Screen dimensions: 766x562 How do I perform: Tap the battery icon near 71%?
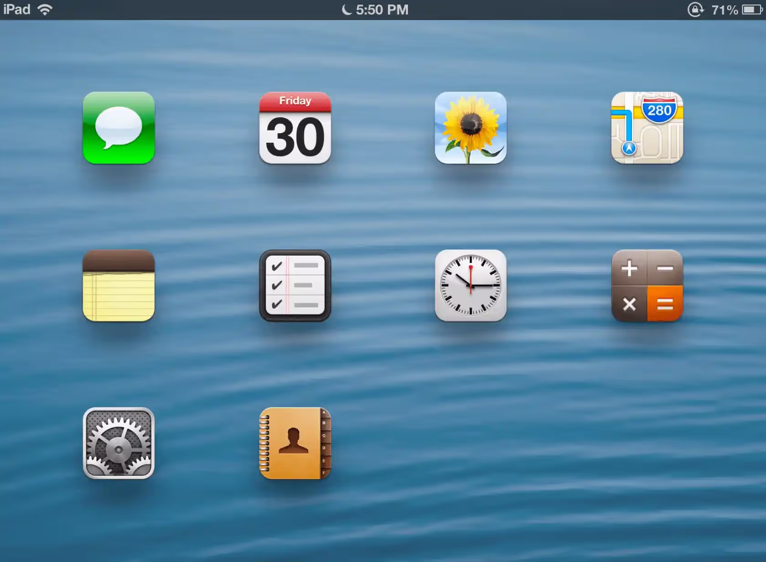751,9
